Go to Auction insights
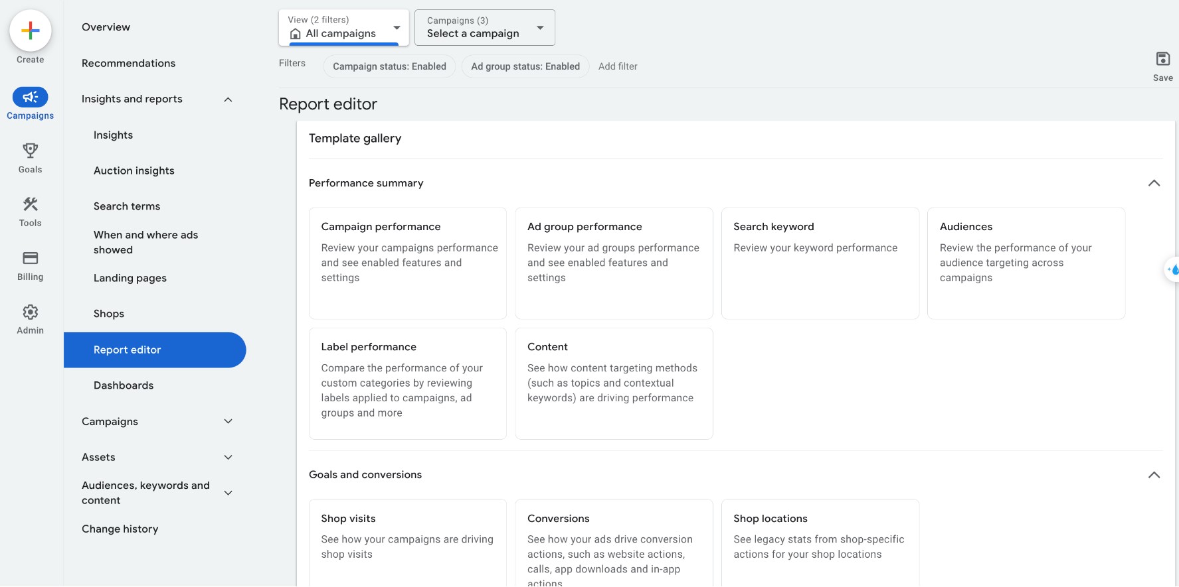Image resolution: width=1179 pixels, height=587 pixels. (x=134, y=171)
